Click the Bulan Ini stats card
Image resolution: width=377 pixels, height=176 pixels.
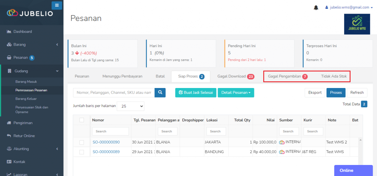tap(103, 53)
